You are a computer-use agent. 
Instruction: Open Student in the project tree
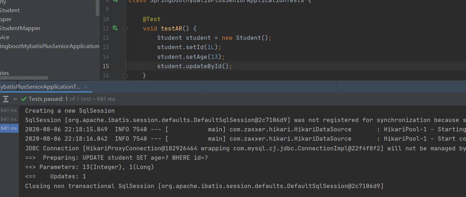[10, 10]
